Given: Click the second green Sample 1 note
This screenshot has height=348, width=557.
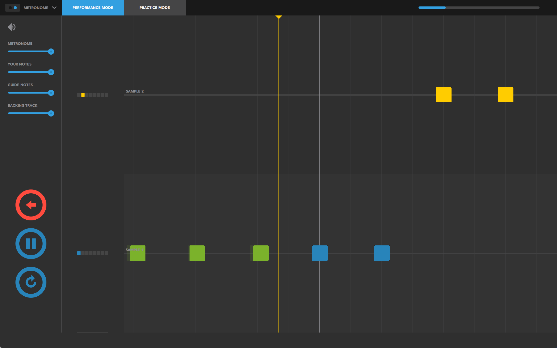Looking at the screenshot, I should click(x=197, y=253).
